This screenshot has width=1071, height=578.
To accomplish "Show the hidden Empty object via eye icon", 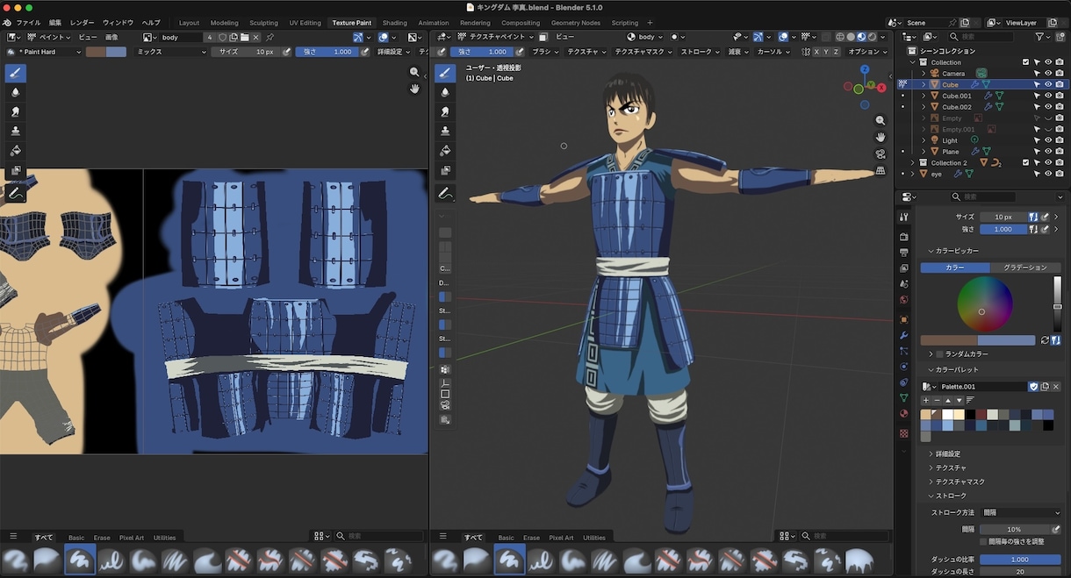I will click(x=1048, y=118).
